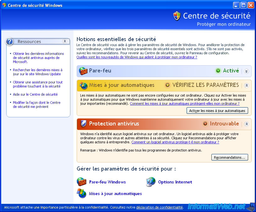The image size is (256, 212).
Task: Click the Pare-feu section title
Action: (x=100, y=71)
